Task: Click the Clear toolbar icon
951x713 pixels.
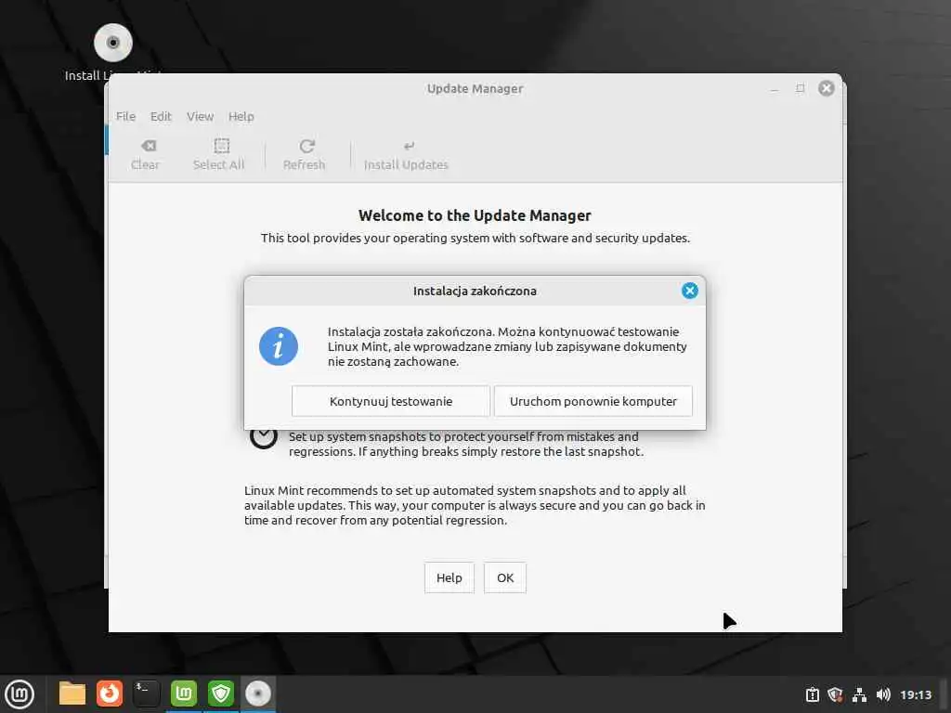Action: pyautogui.click(x=145, y=155)
